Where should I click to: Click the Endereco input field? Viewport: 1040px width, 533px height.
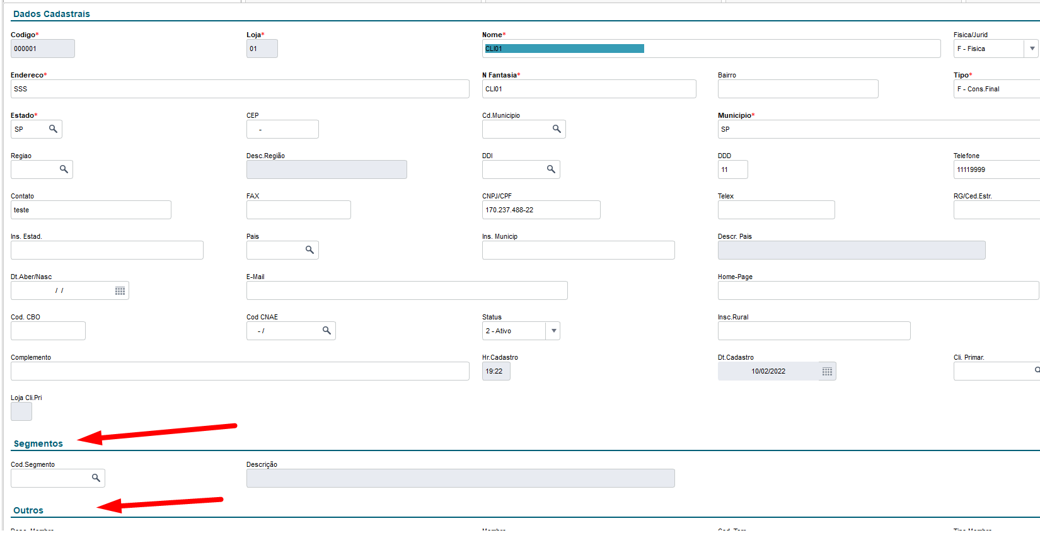[240, 89]
